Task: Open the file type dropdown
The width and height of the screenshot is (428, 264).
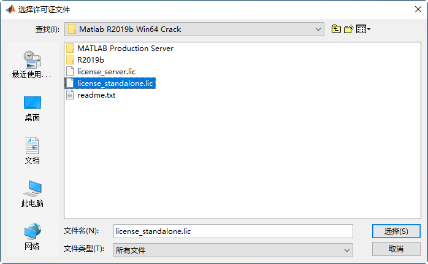Action: (346, 250)
